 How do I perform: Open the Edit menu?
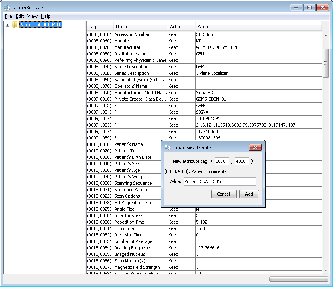click(x=20, y=16)
